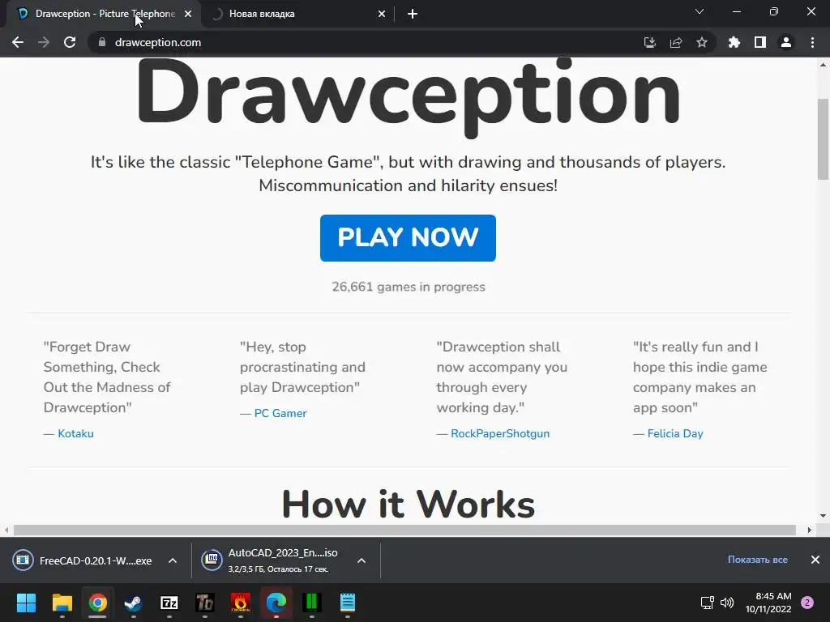Click the scroll down arrow

824,516
